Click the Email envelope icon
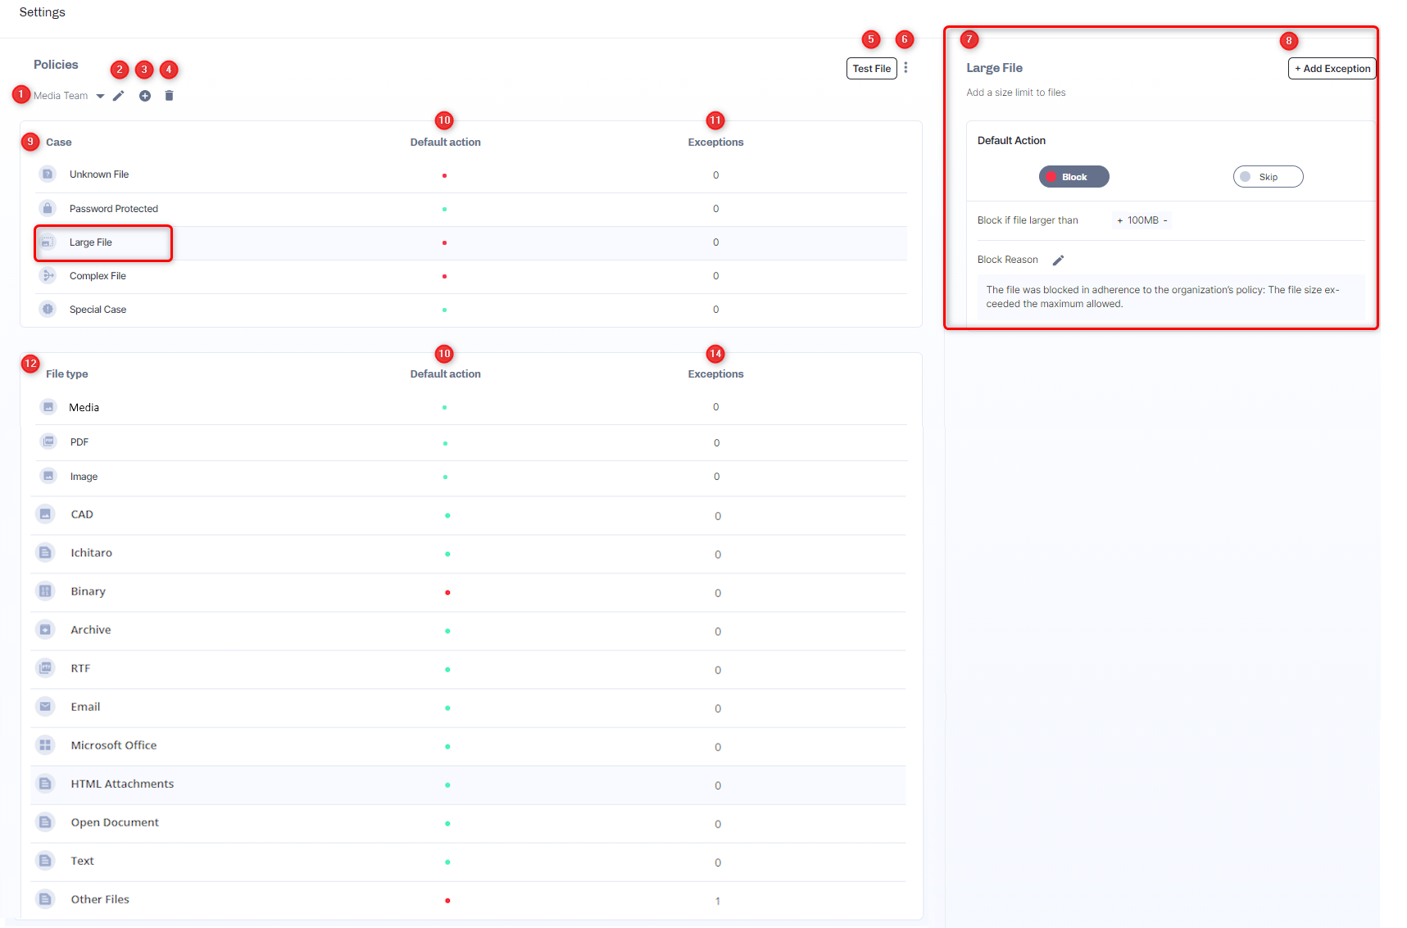 (45, 707)
